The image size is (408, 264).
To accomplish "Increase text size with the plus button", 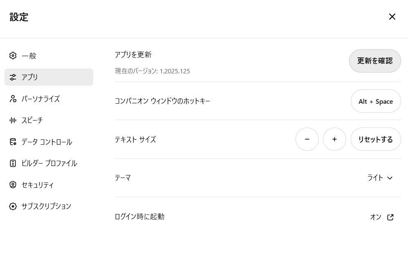I will (334, 139).
